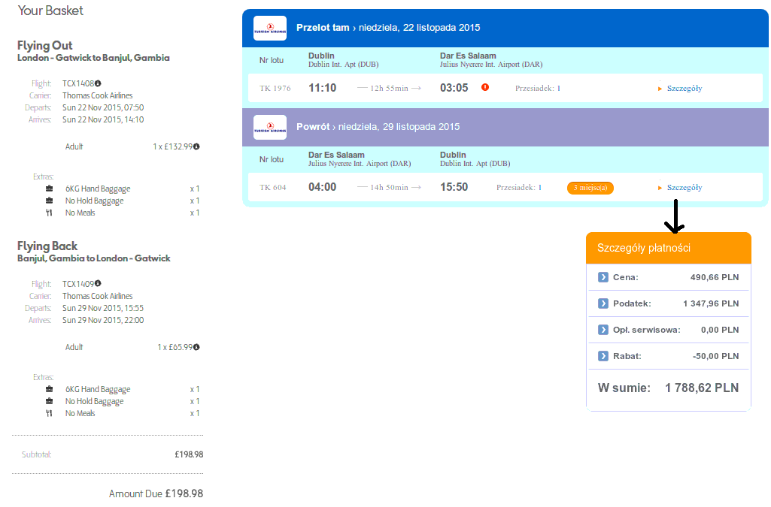The width and height of the screenshot is (771, 507).
Task: Click arrives Sun 29 Nov 2015, 22:00
Action: 103,320
